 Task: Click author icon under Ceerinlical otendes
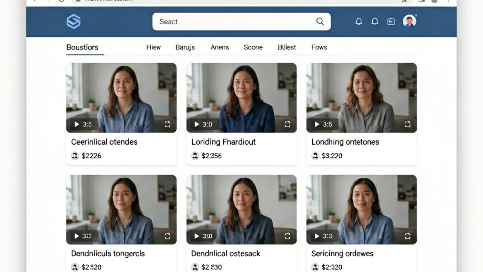[x=75, y=156]
